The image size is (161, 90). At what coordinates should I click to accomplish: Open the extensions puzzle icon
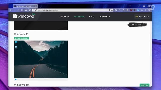click(142, 10)
